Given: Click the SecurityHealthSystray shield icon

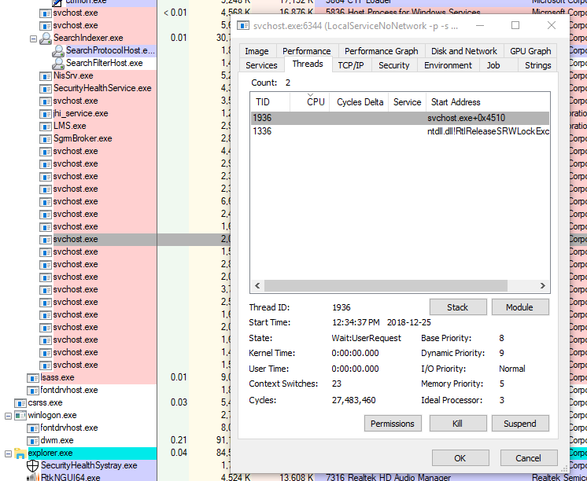Looking at the screenshot, I should pyautogui.click(x=33, y=465).
